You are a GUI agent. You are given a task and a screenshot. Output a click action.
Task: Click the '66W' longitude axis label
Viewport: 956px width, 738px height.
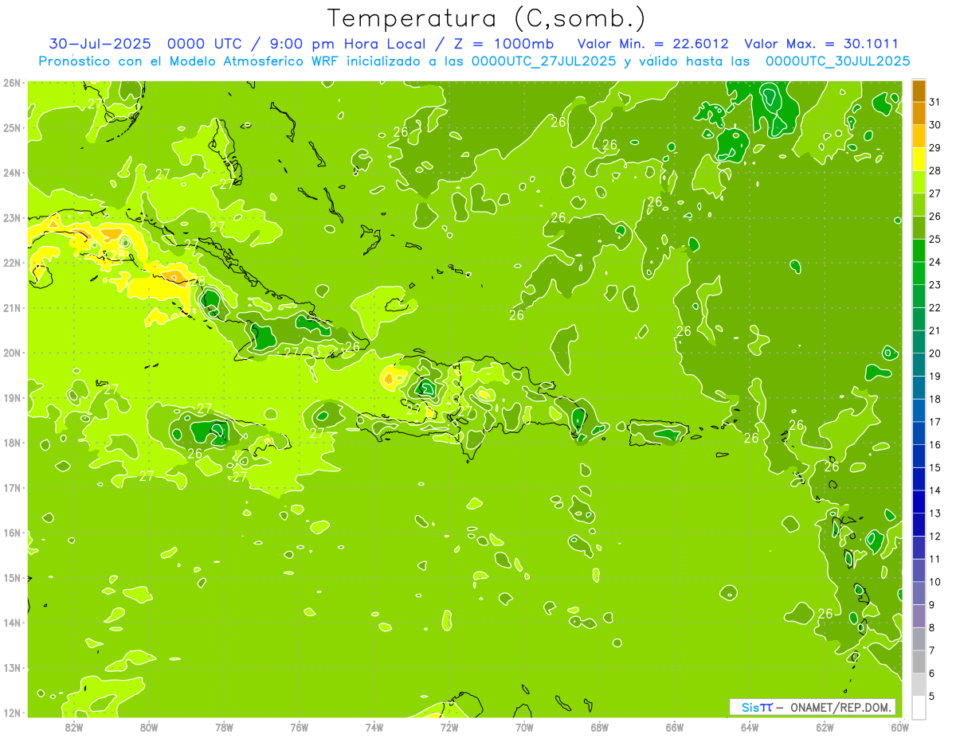pos(675,727)
